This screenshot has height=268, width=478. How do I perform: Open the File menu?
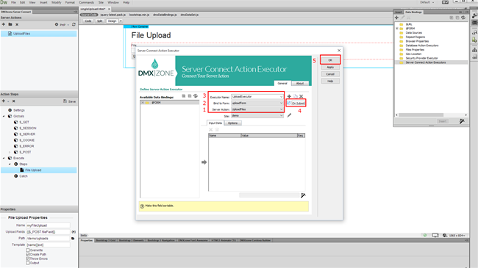[13, 2]
